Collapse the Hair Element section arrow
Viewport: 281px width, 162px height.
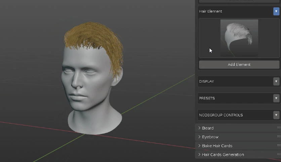pyautogui.click(x=276, y=11)
